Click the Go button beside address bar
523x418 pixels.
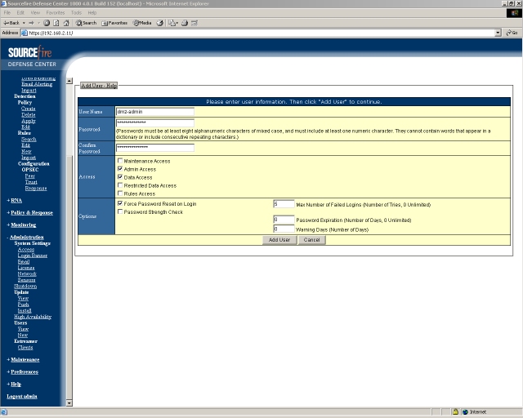[512, 33]
